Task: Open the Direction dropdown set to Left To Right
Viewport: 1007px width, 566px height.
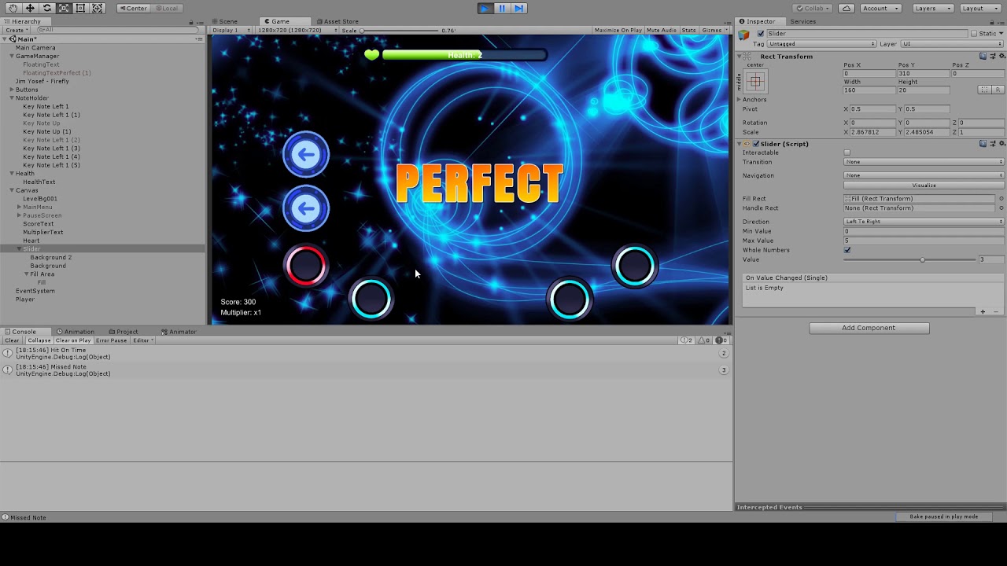Action: (920, 222)
